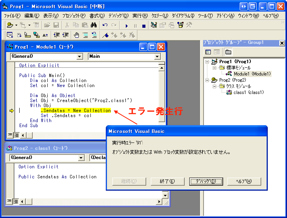
Task: Click the Option Explicit line in Module1
Action: 39,65
